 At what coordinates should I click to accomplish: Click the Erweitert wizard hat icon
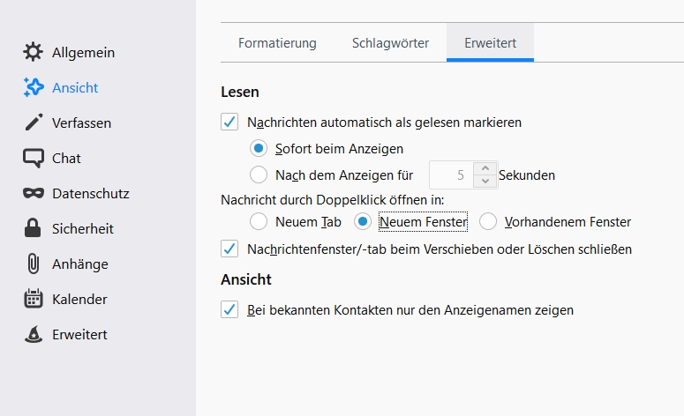pos(34,334)
